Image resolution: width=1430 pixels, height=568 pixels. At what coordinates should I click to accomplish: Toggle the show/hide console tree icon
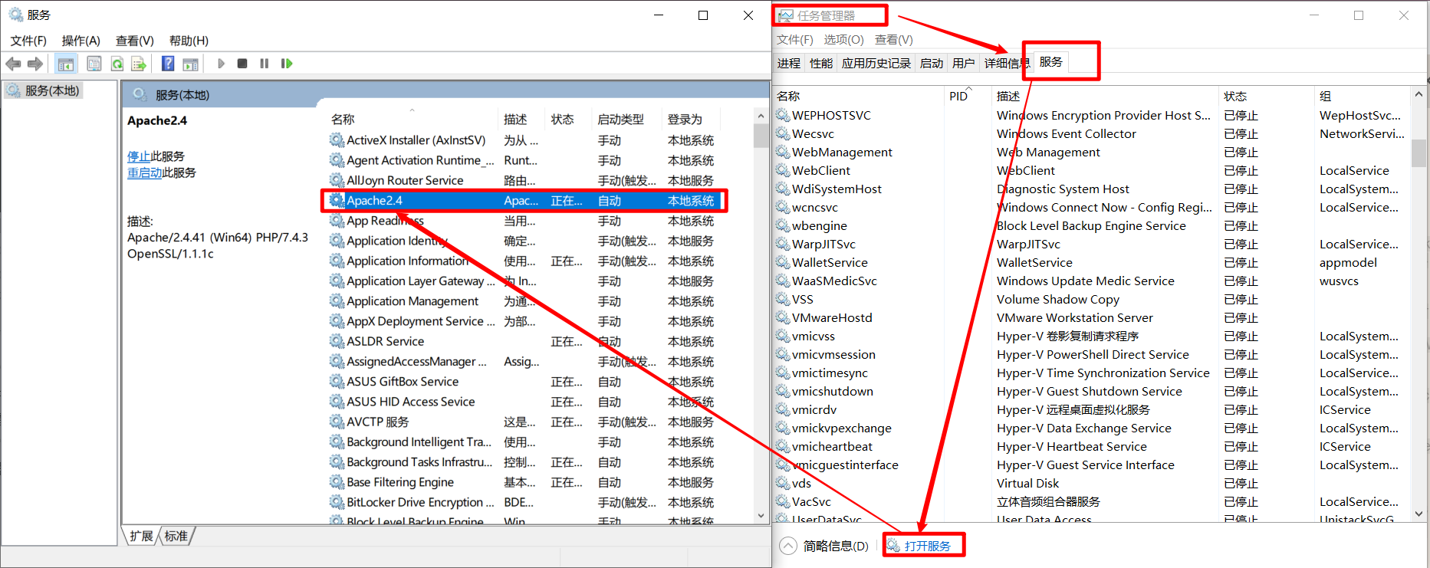(x=66, y=64)
